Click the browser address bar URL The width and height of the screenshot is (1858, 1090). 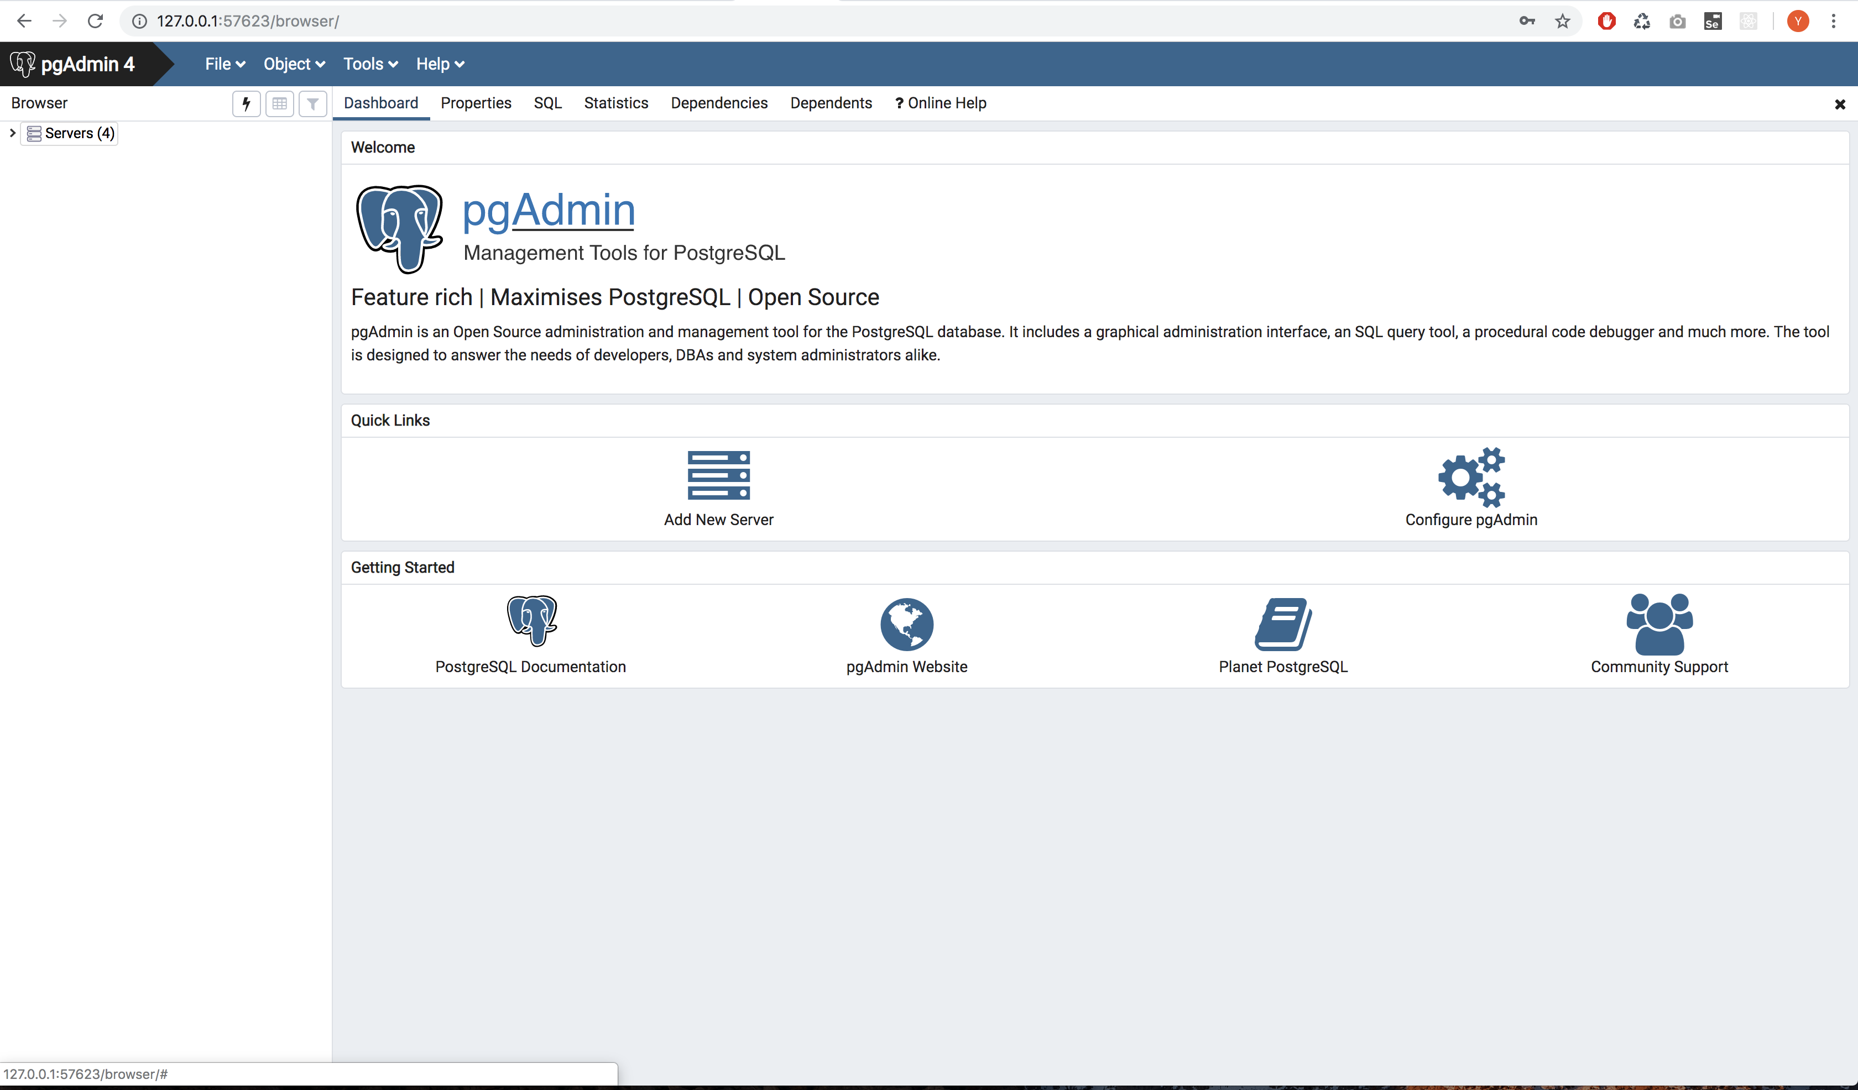[x=248, y=22]
